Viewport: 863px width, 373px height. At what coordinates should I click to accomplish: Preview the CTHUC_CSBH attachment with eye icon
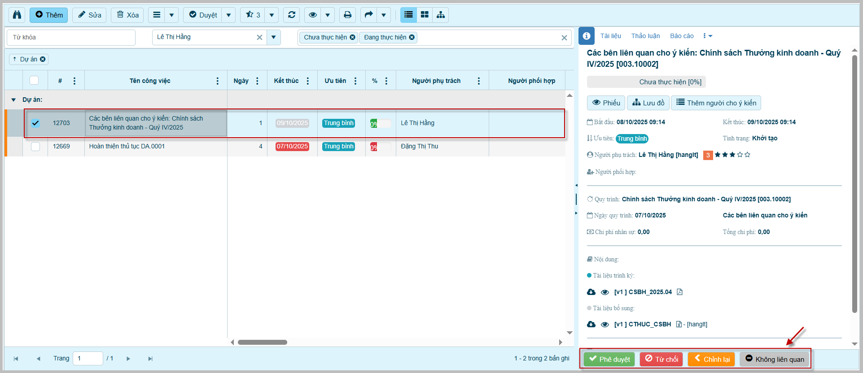[605, 324]
